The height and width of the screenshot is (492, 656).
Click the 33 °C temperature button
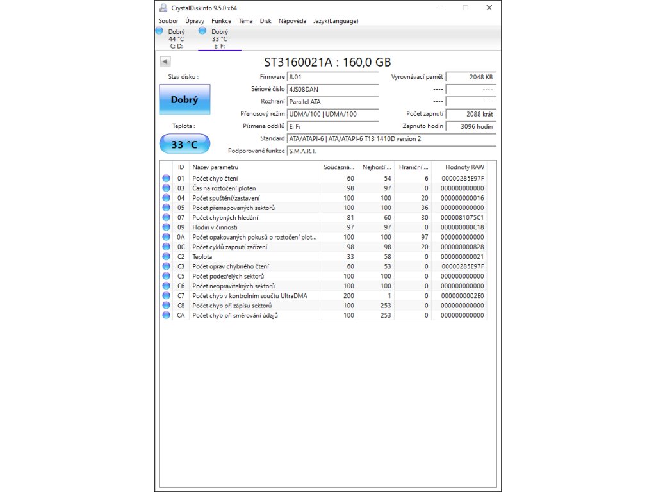coord(184,144)
